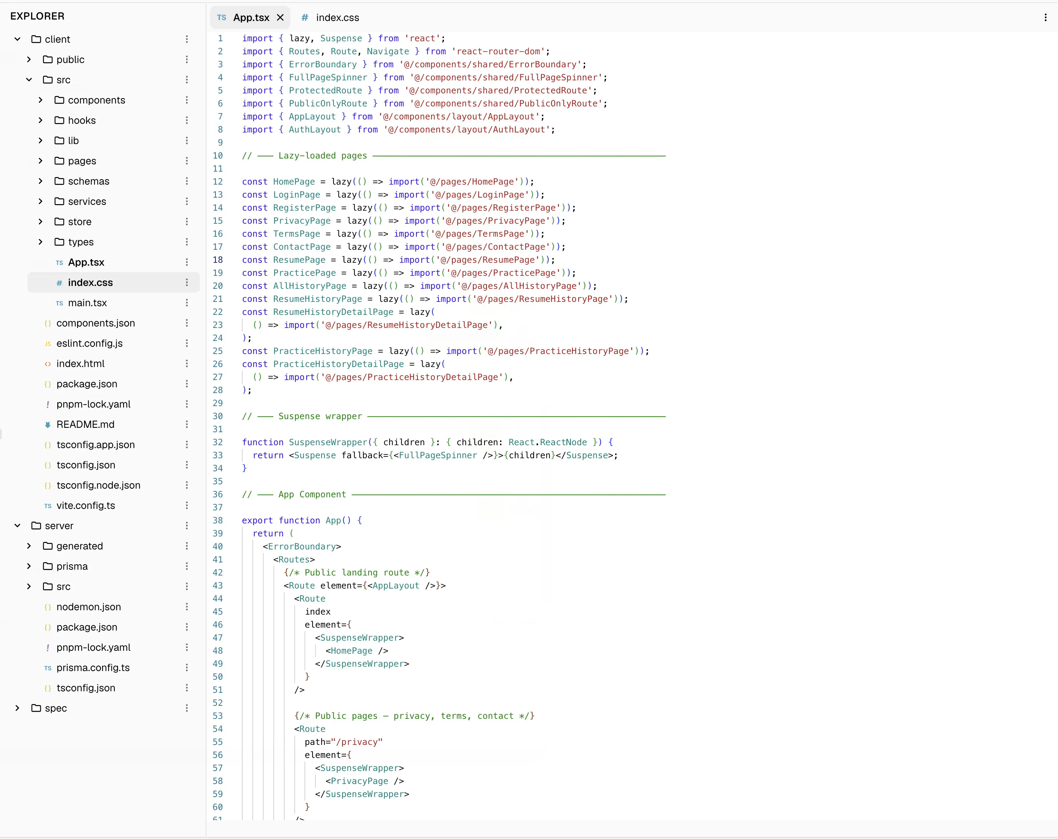Open options menu for the hooks folder
Screen dimensions: 1058x839
pyautogui.click(x=186, y=120)
